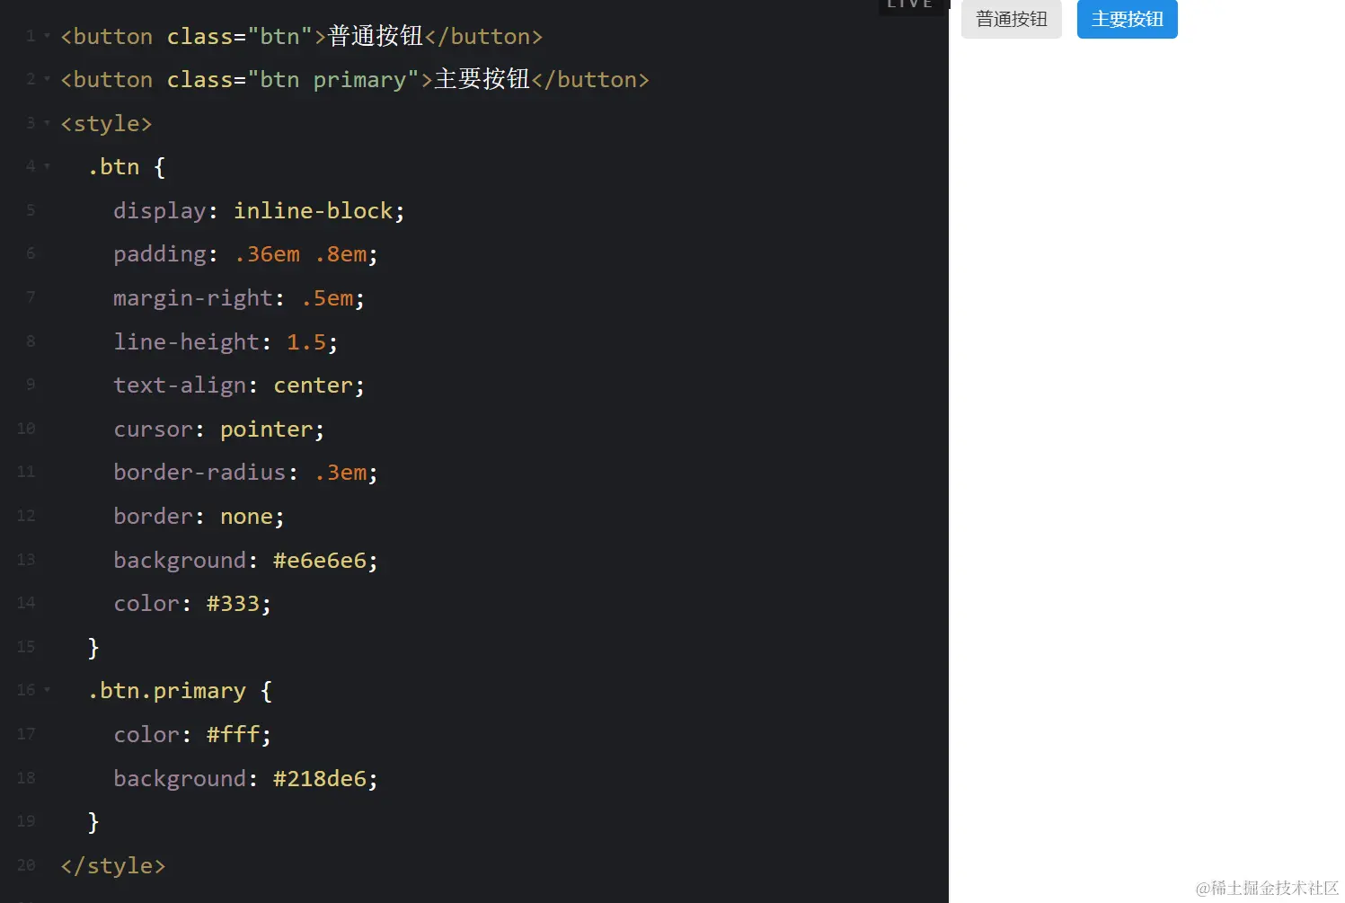Click the 普通按钮 button in preview

[1011, 19]
